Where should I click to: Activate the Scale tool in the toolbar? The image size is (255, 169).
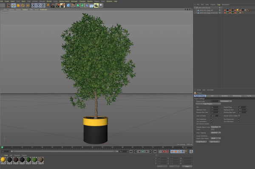tap(18, 6)
